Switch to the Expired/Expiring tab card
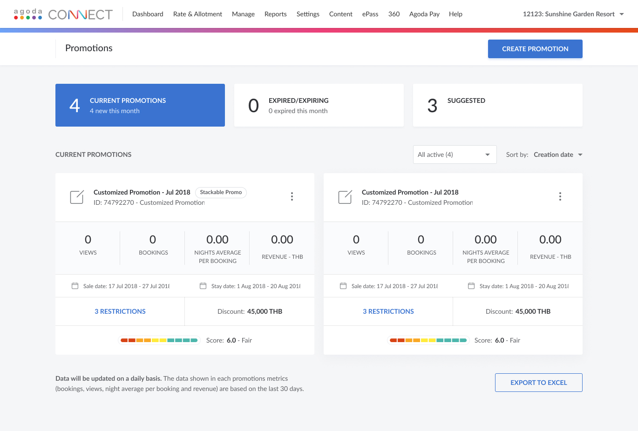Viewport: 638px width, 431px height. click(x=319, y=105)
